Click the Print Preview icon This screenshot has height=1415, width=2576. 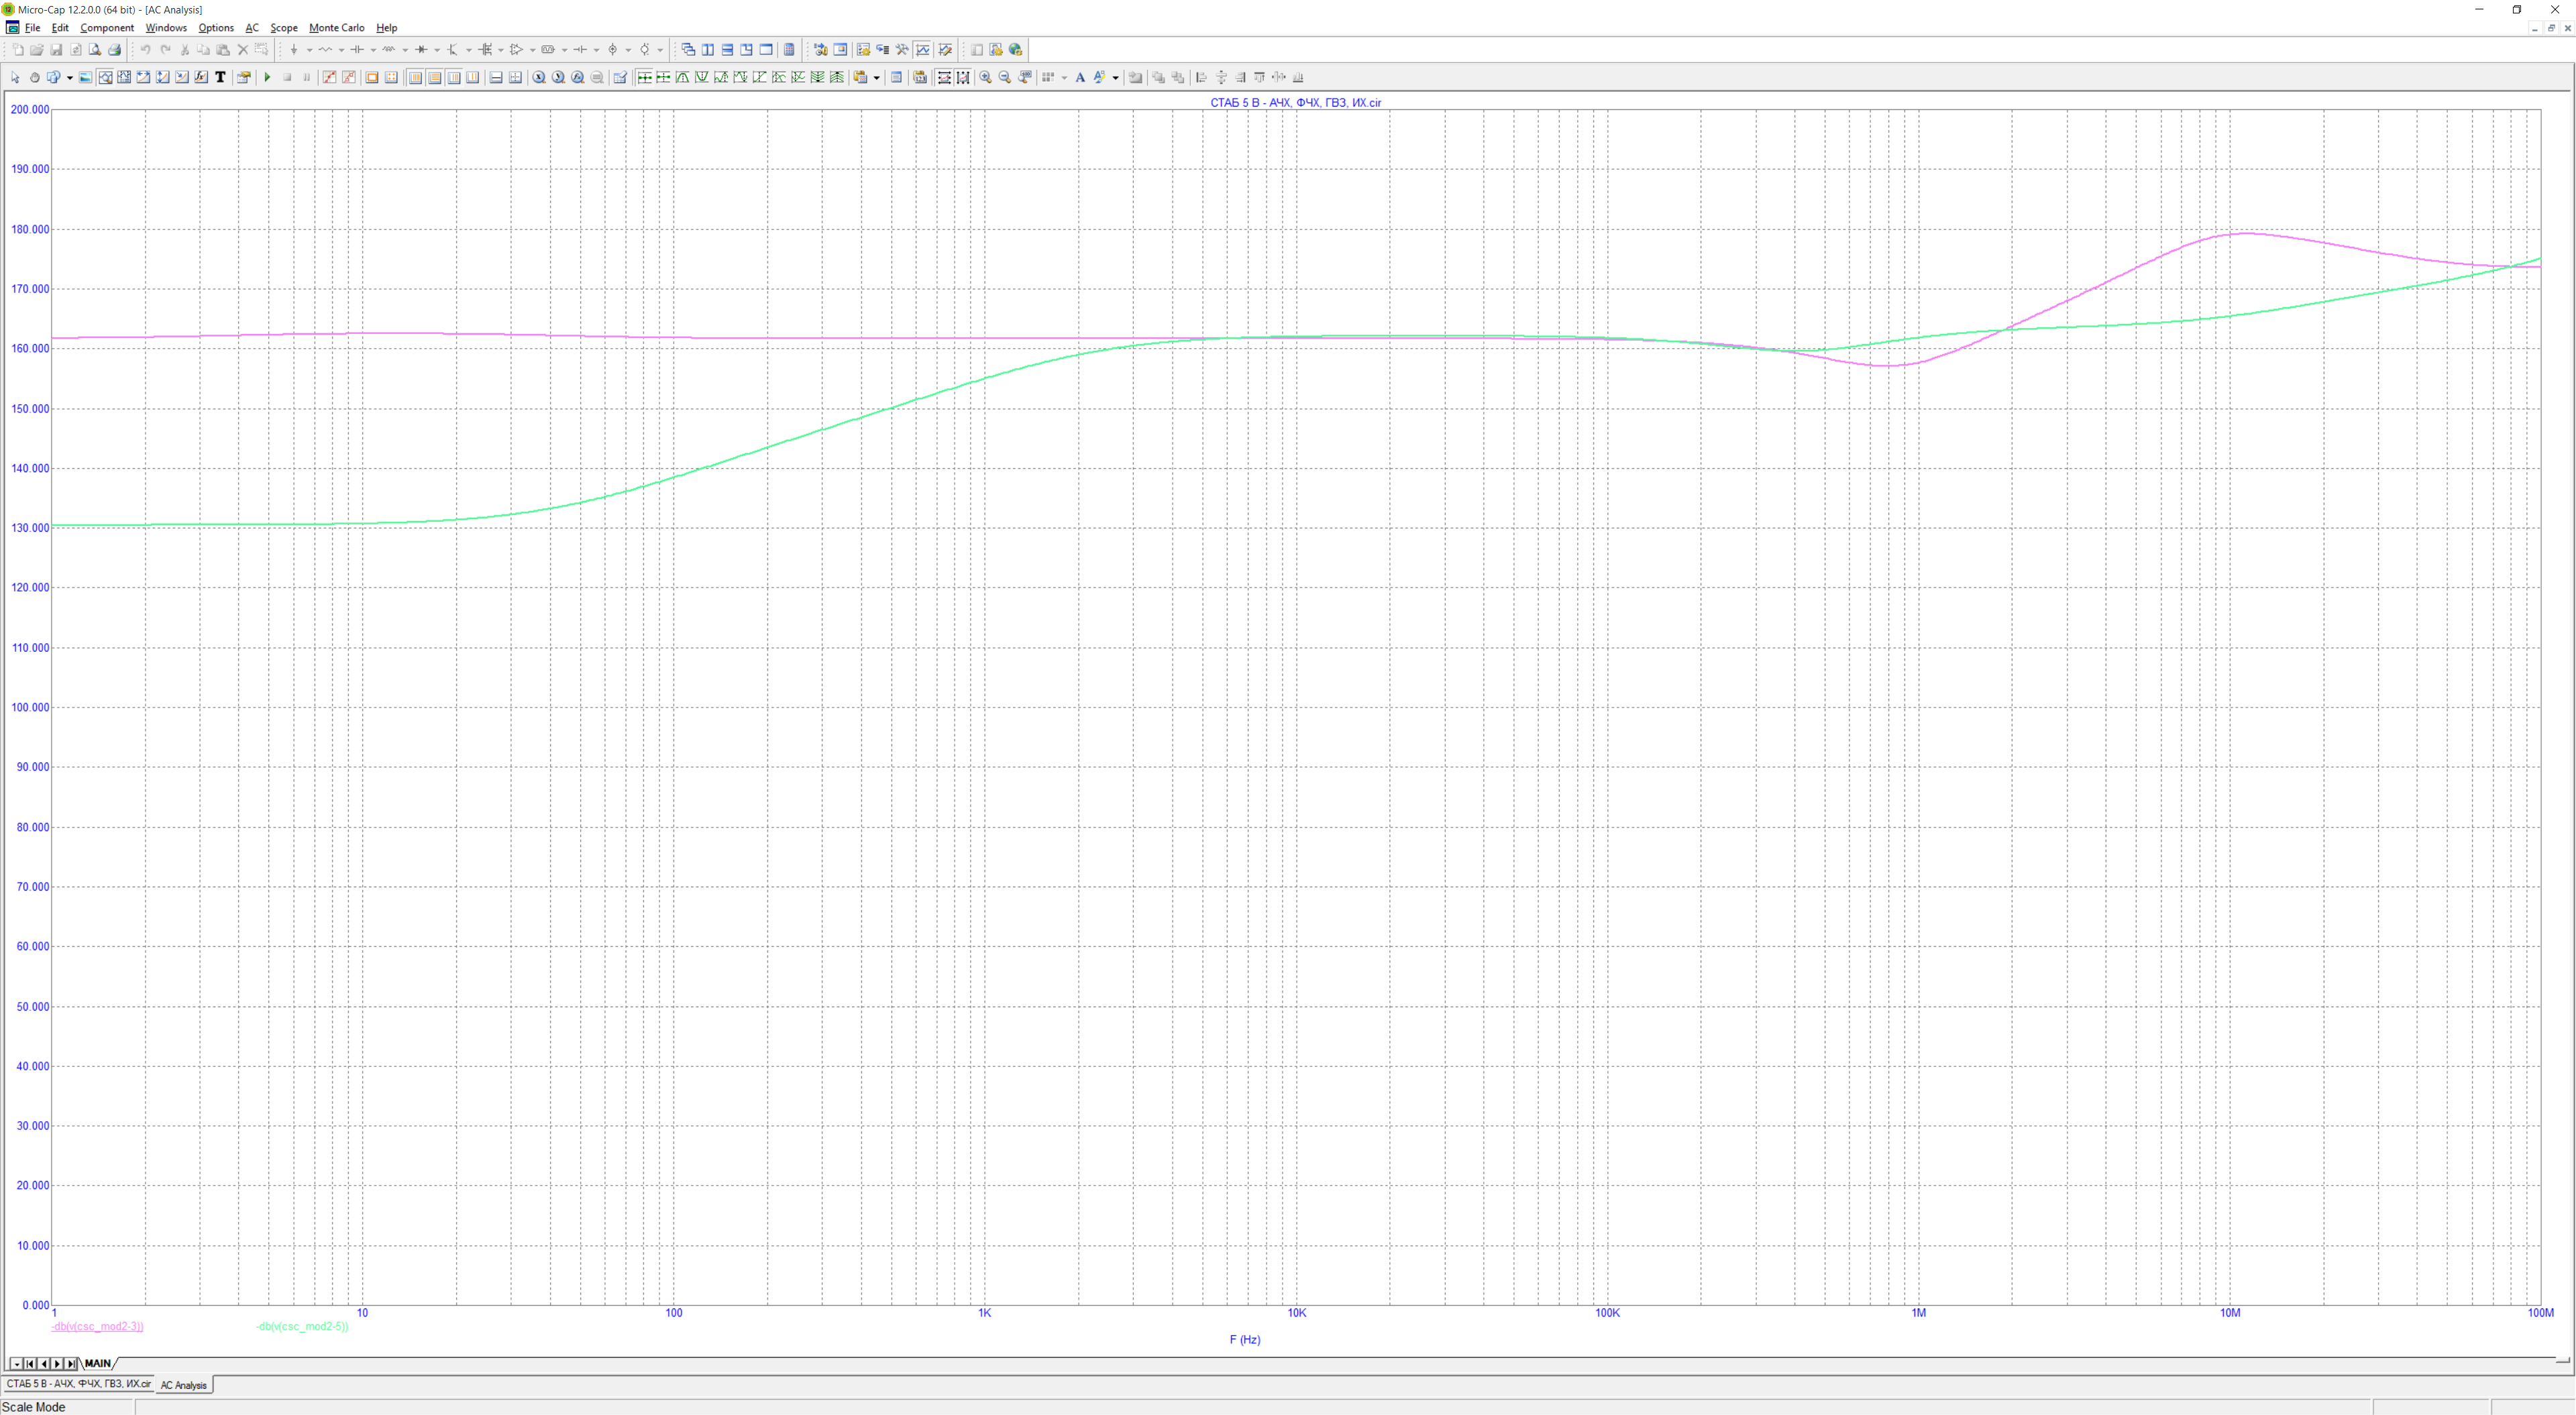[x=95, y=49]
